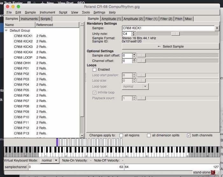The height and width of the screenshot is (177, 223).
Task: Click the Select Sample button
Action: (170, 47)
